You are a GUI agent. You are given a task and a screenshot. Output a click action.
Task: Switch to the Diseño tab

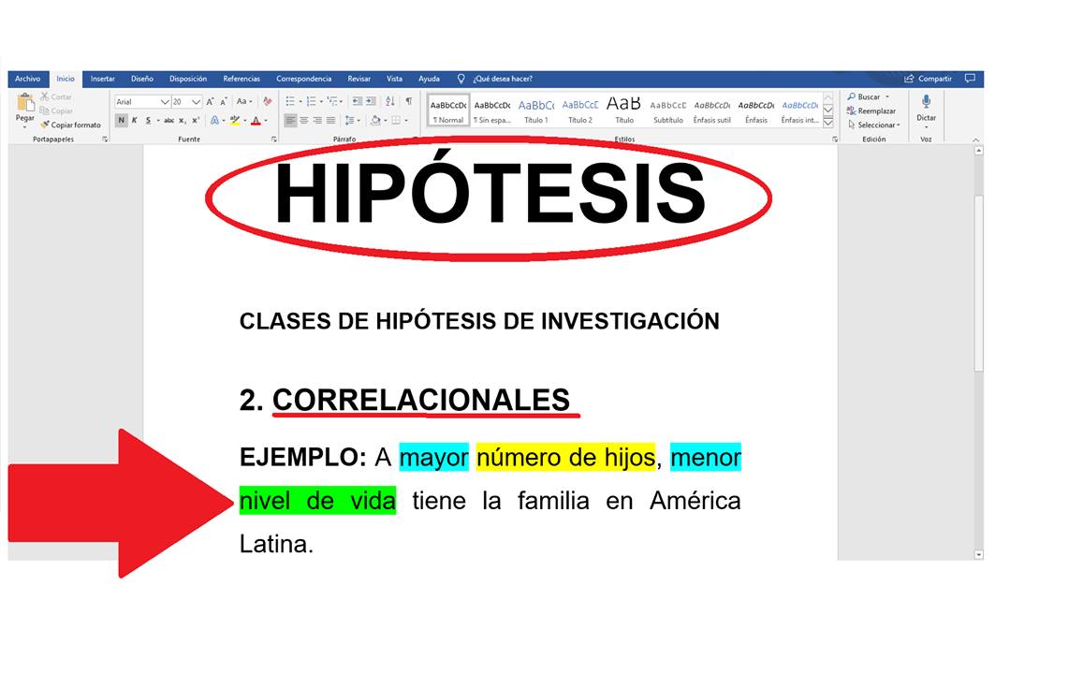[142, 79]
